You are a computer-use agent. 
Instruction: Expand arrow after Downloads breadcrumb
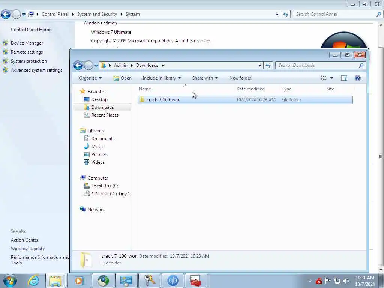163,65
